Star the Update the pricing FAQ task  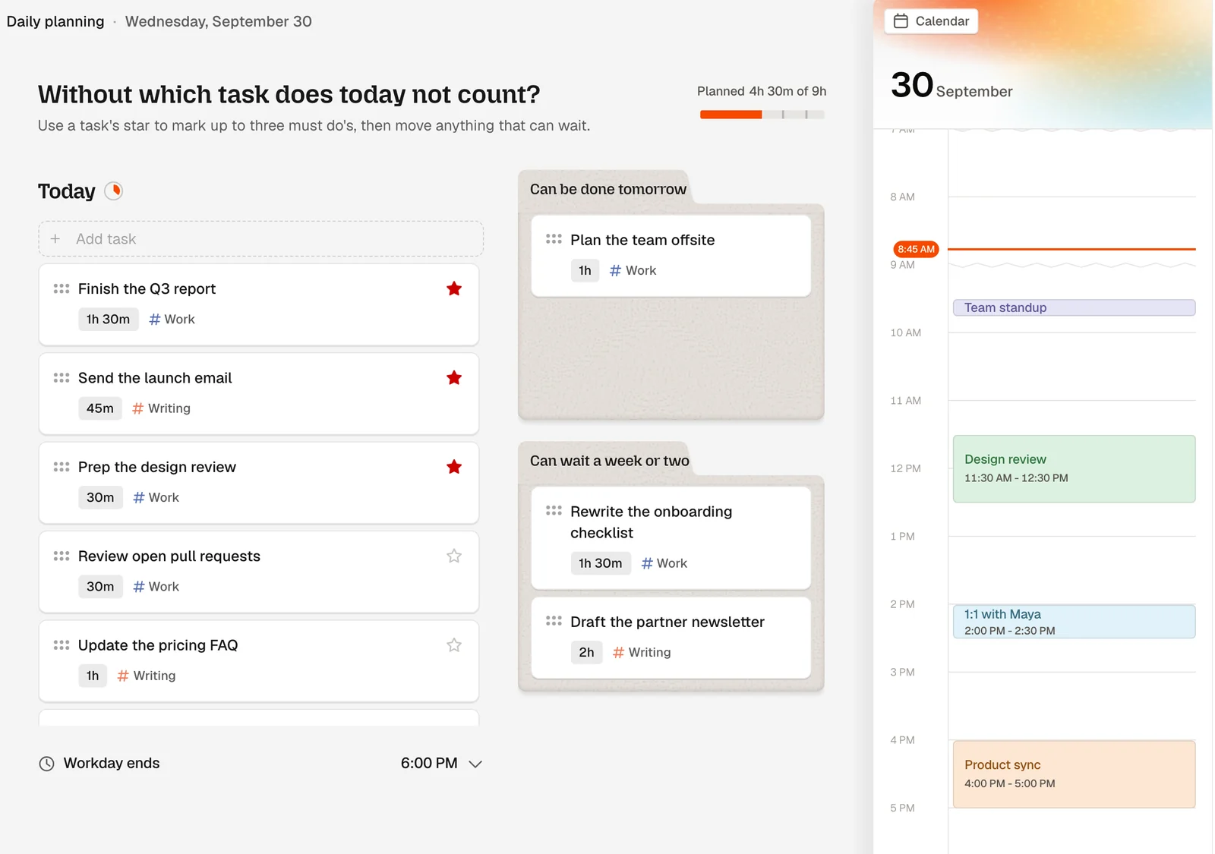(454, 644)
